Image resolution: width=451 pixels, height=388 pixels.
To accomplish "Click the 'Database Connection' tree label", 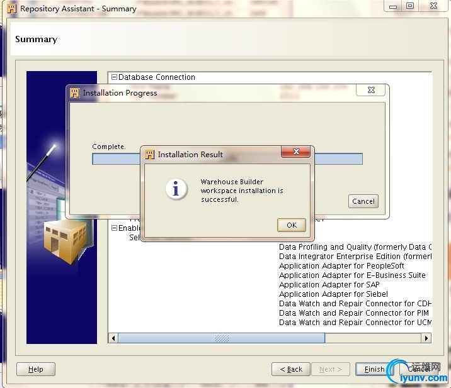I will pyautogui.click(x=157, y=77).
